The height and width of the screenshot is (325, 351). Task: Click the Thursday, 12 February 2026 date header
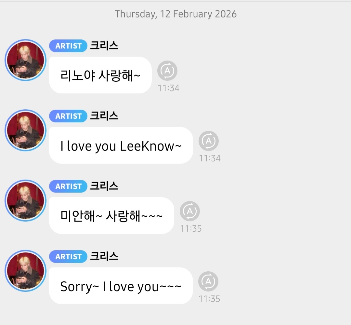(176, 14)
